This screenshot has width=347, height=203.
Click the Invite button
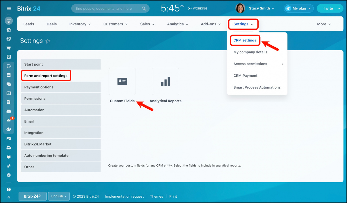(x=328, y=9)
